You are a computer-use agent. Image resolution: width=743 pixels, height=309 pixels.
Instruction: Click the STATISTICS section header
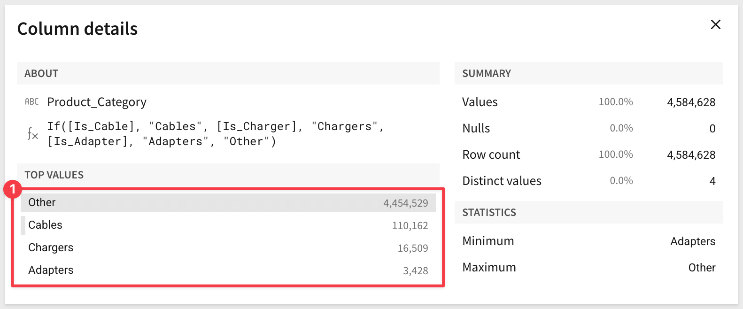point(489,213)
